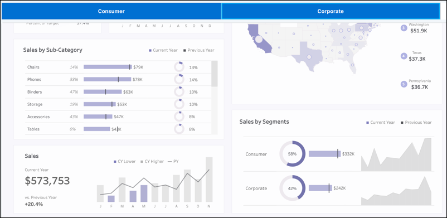This screenshot has width=447, height=218.
Task: Select the Tables sub-category row label
Action: click(x=33, y=129)
